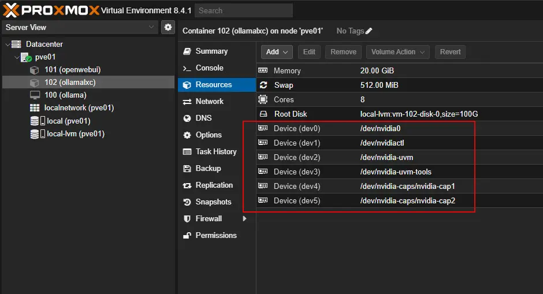The width and height of the screenshot is (543, 294).
Task: Select container 101 (openwebui) in tree
Action: [x=72, y=70]
